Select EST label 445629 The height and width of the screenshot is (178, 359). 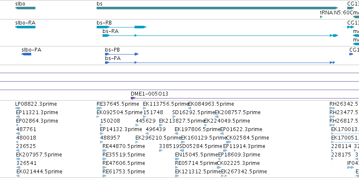[146, 121]
